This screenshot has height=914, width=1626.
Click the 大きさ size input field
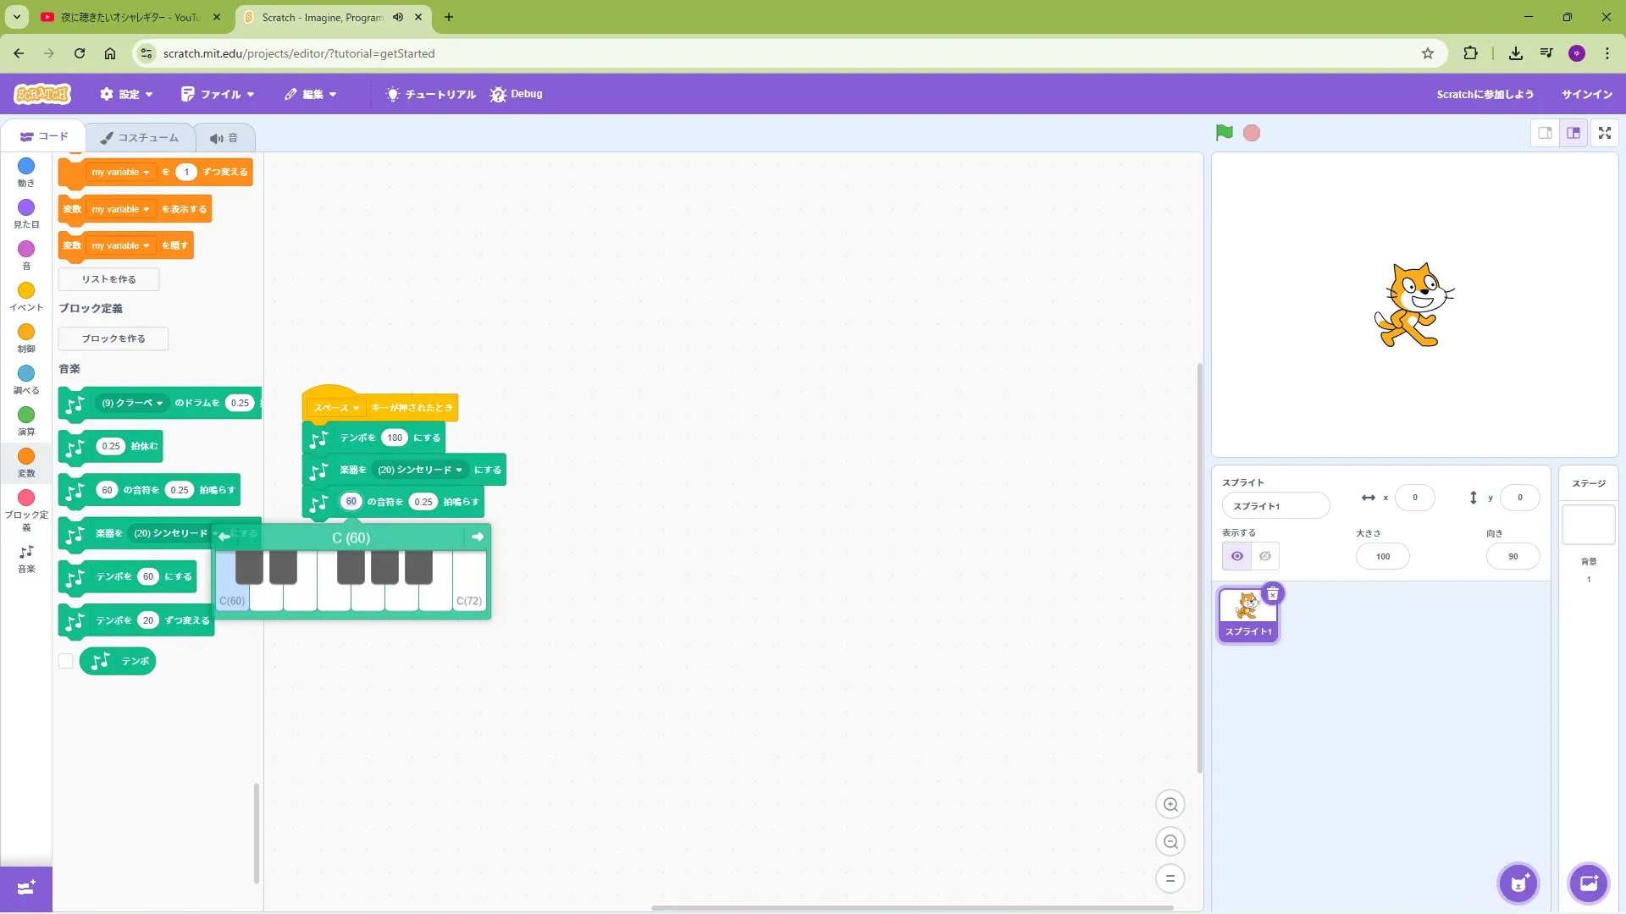pos(1382,556)
